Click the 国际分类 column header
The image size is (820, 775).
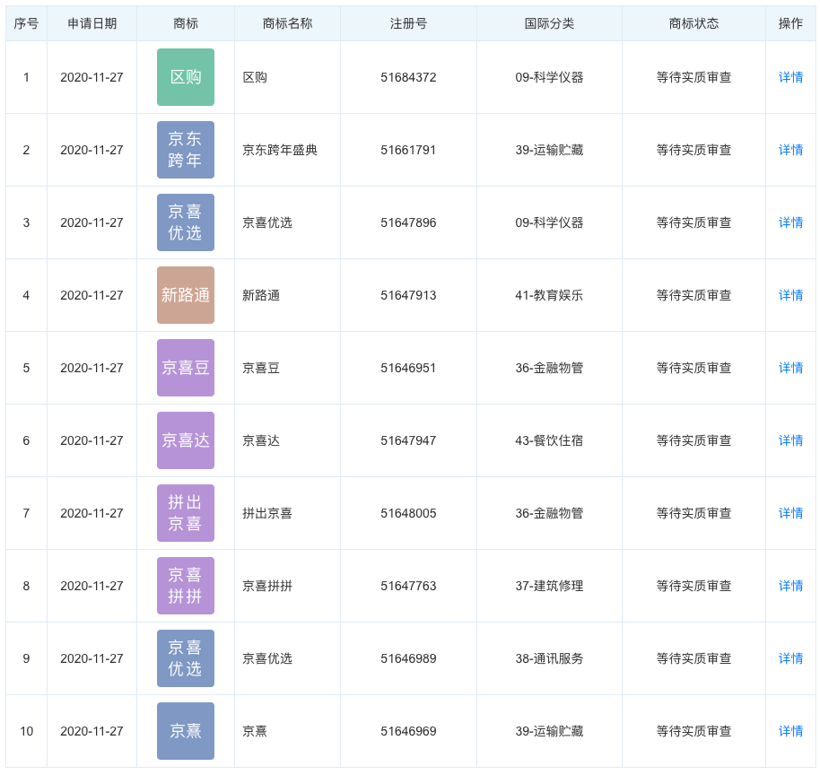click(x=549, y=23)
